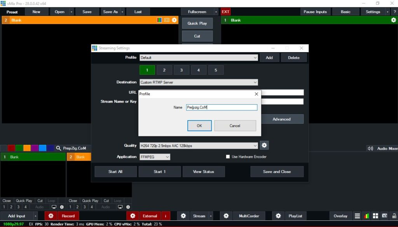398x227 pixels.
Task: Click the red info button beside External
Action: click(166, 216)
